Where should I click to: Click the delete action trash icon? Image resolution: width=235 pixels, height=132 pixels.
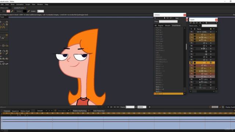(x=164, y=18)
